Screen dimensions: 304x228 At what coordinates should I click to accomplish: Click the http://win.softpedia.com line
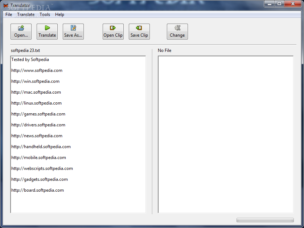(x=35, y=81)
